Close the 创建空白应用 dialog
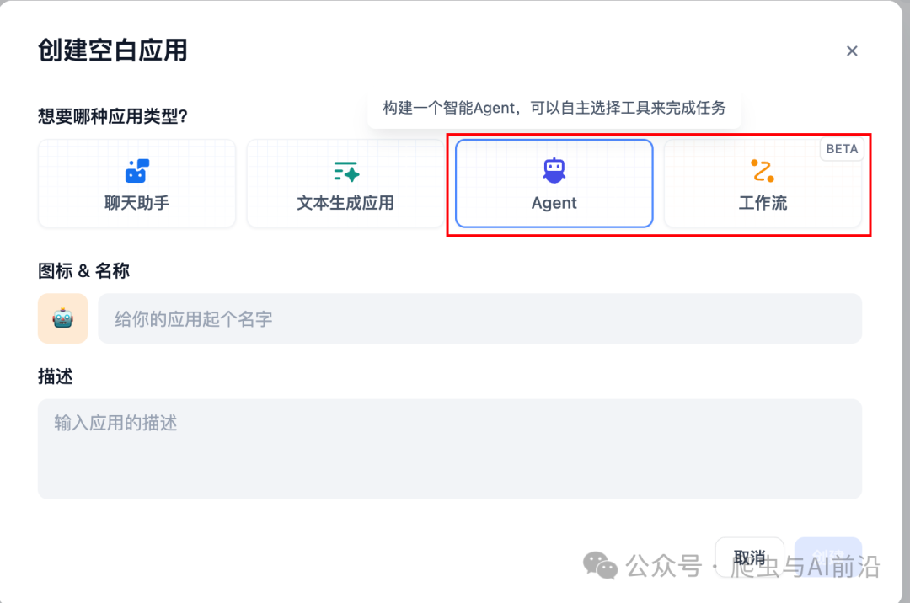910x603 pixels. coord(852,51)
